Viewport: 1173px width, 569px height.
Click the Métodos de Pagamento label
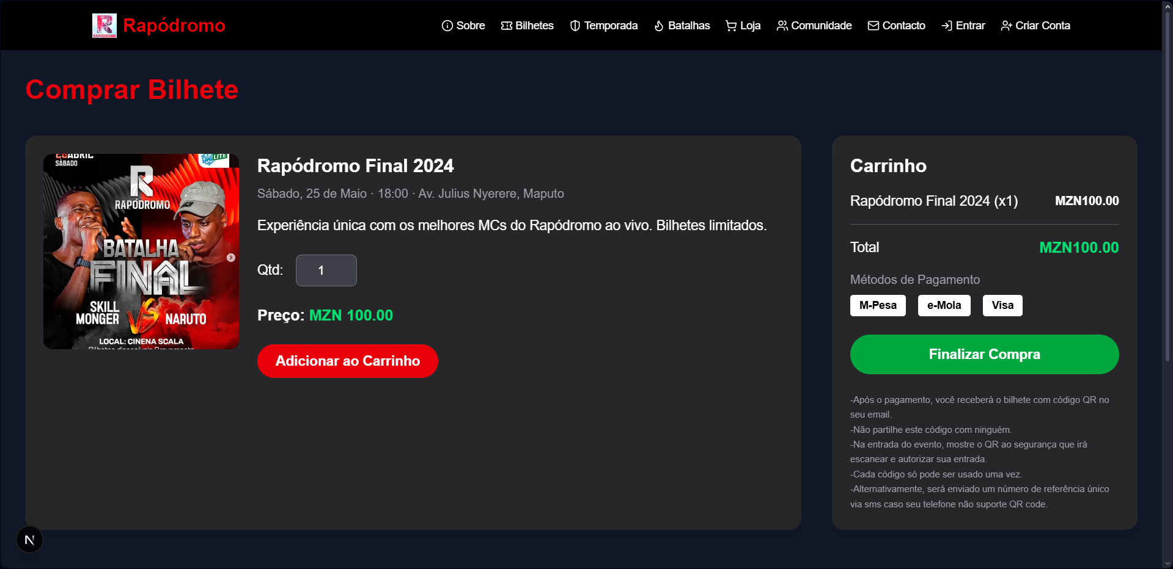(915, 280)
